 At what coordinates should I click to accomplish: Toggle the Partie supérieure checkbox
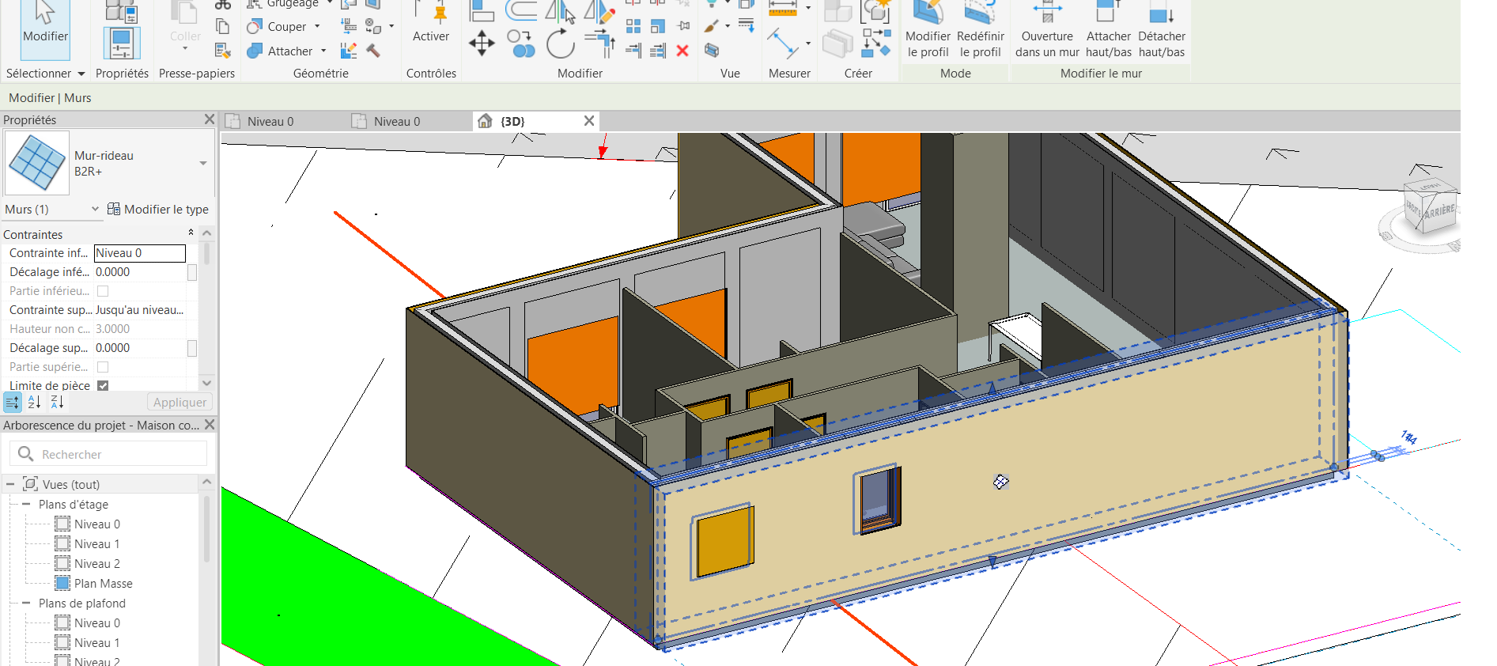point(103,367)
